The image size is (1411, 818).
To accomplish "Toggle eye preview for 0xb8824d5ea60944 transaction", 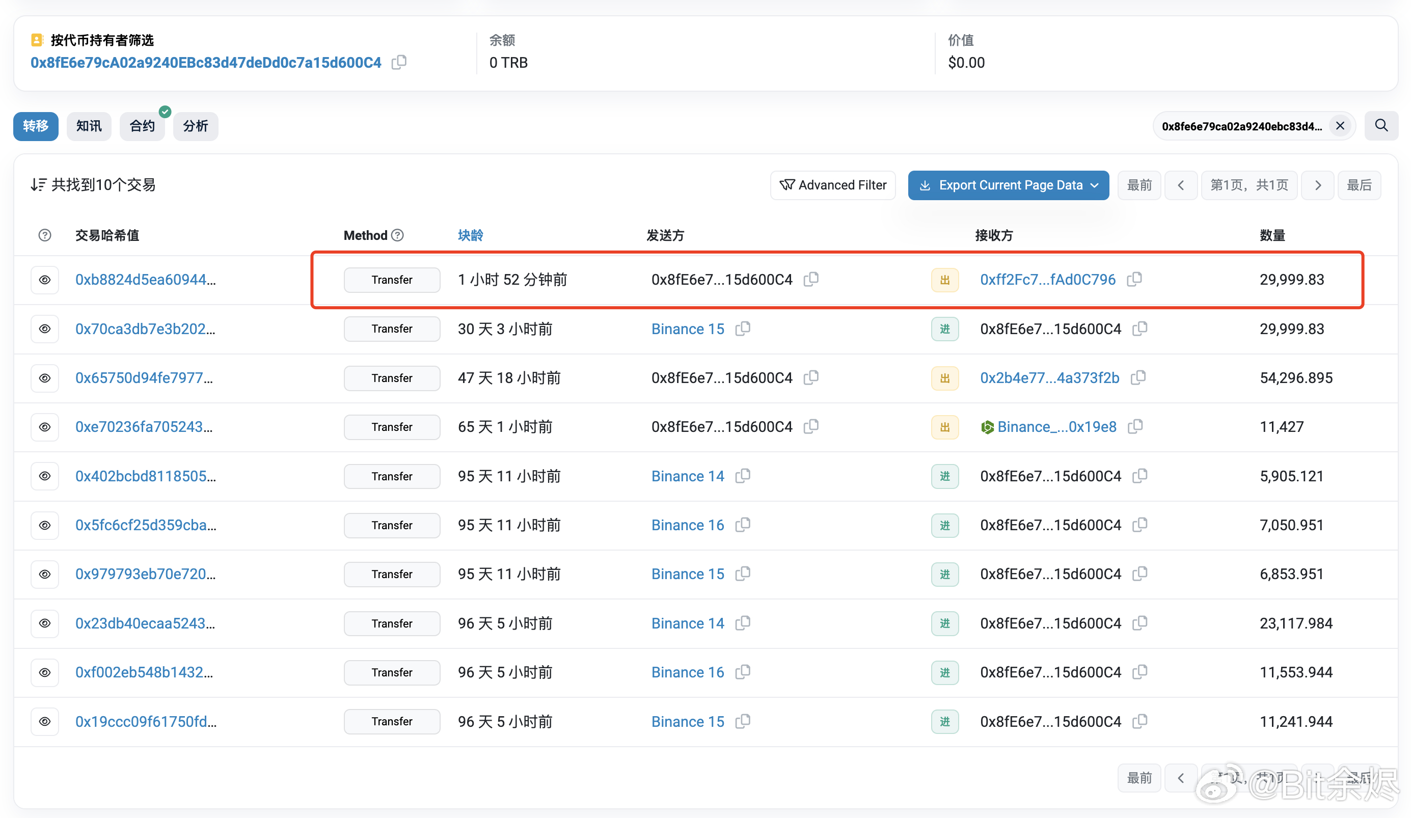I will pyautogui.click(x=45, y=280).
